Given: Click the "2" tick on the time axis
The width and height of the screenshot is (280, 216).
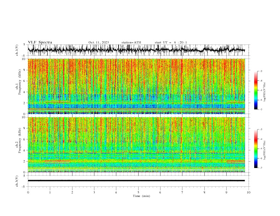Looking at the screenshot, I should pyautogui.click(x=72, y=192).
